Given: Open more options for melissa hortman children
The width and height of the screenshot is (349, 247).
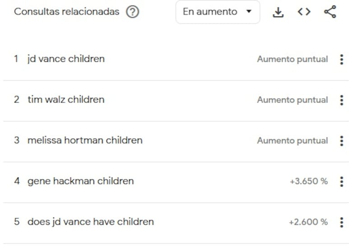Looking at the screenshot, I should 342,141.
